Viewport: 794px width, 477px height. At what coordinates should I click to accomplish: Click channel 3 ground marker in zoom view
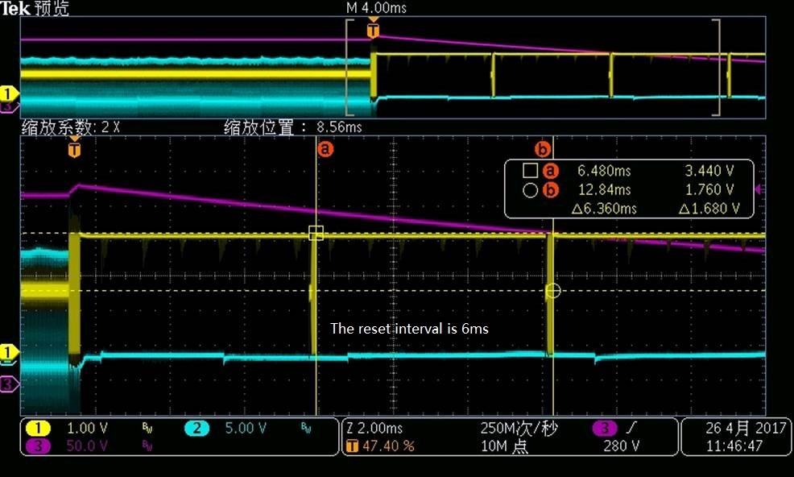(x=8, y=384)
